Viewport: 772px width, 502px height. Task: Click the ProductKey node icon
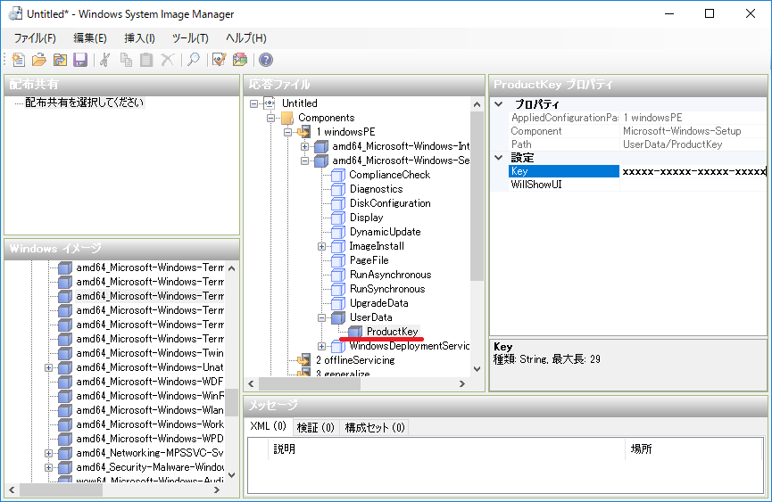pyautogui.click(x=355, y=332)
